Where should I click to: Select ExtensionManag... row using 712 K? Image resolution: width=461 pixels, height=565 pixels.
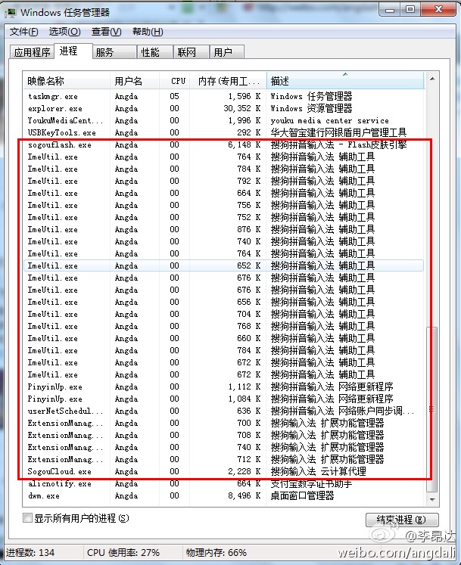(x=223, y=459)
